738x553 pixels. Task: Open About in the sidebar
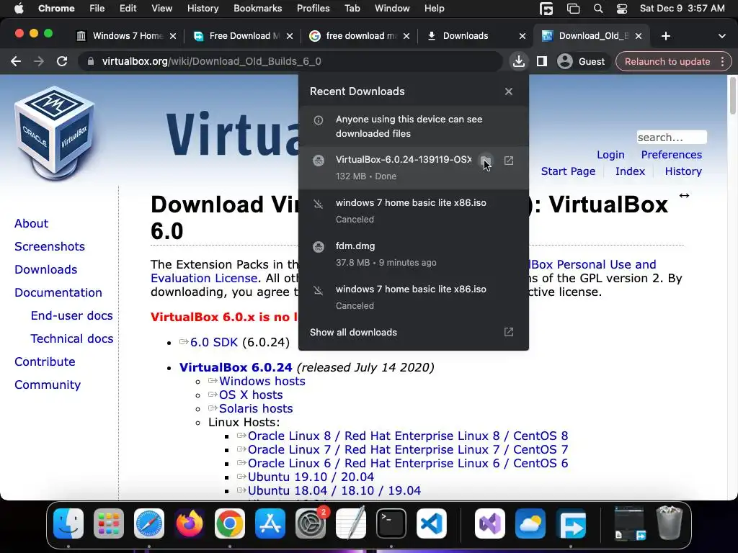(31, 223)
